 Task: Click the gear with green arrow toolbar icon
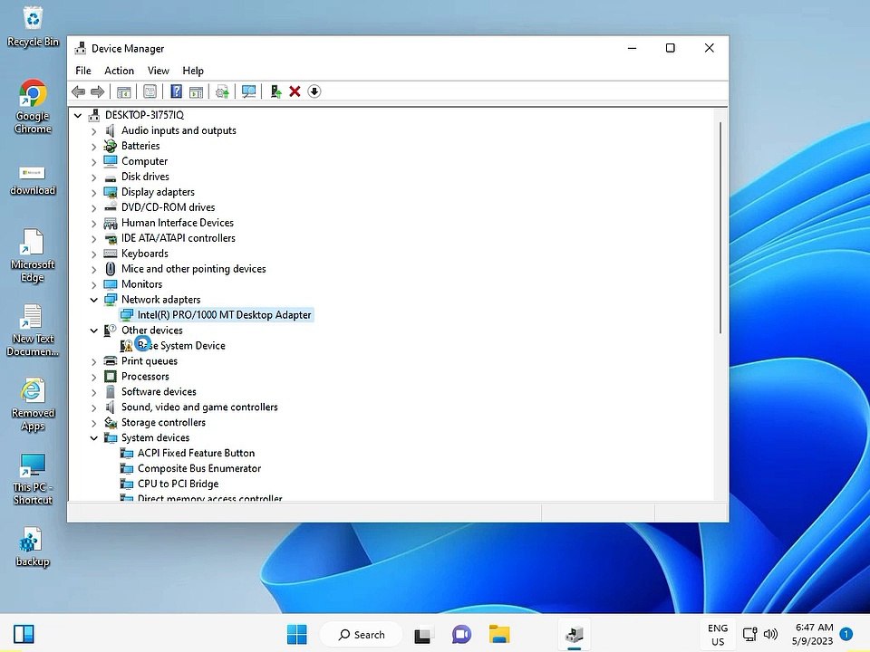click(223, 91)
